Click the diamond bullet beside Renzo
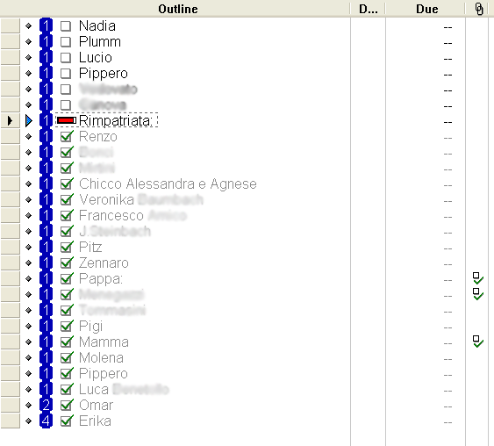This screenshot has height=446, width=494. click(x=29, y=136)
